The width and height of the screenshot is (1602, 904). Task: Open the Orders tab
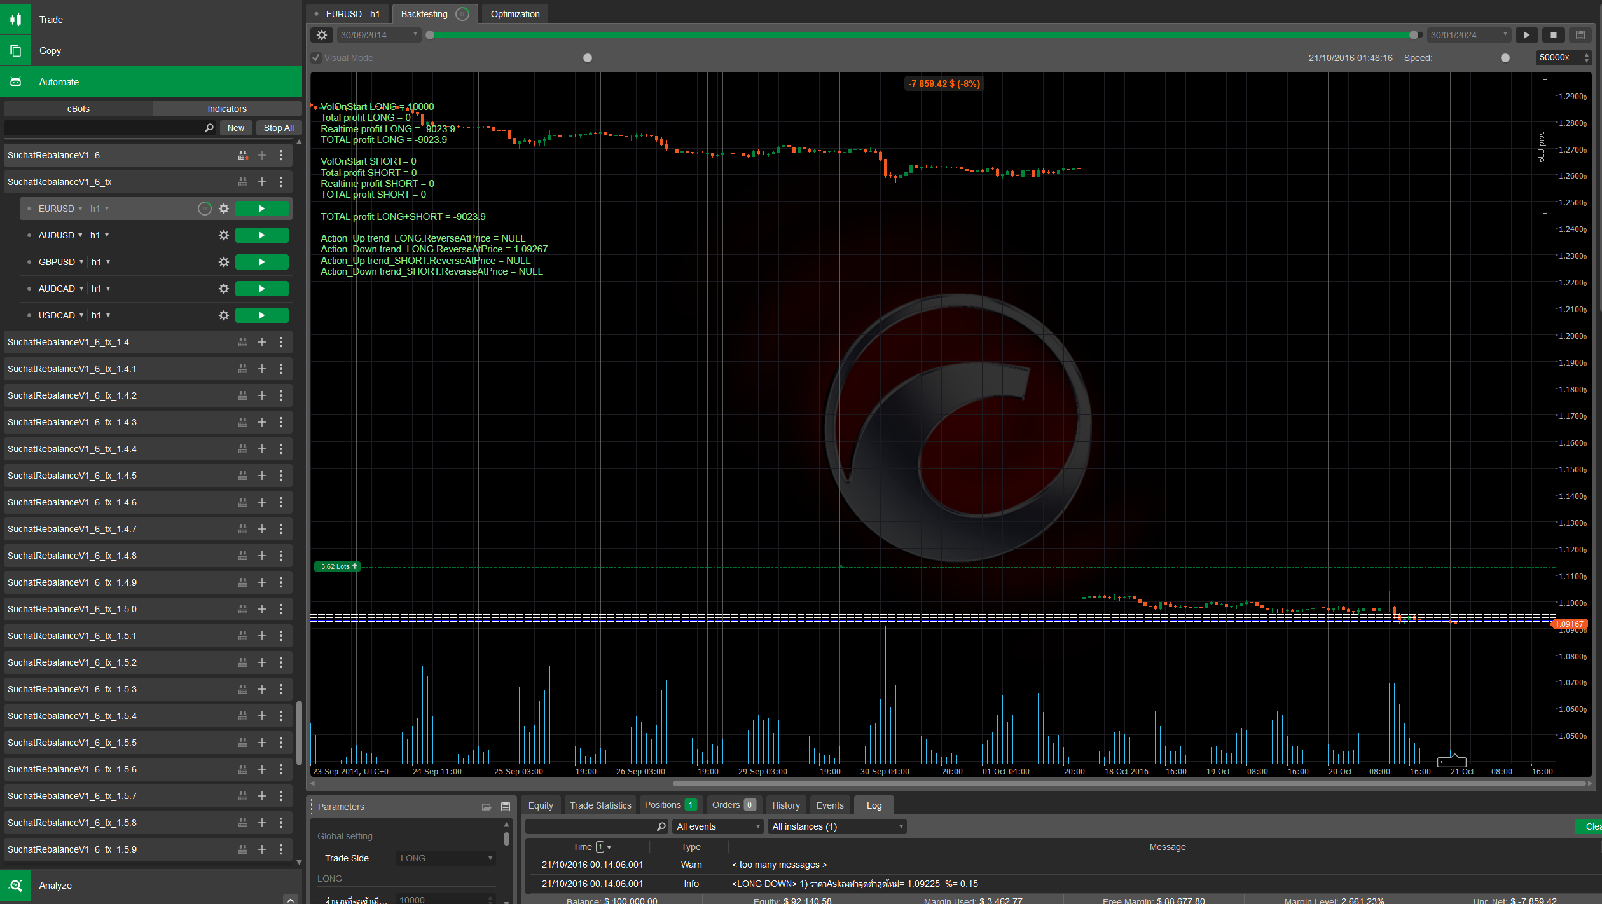click(733, 805)
